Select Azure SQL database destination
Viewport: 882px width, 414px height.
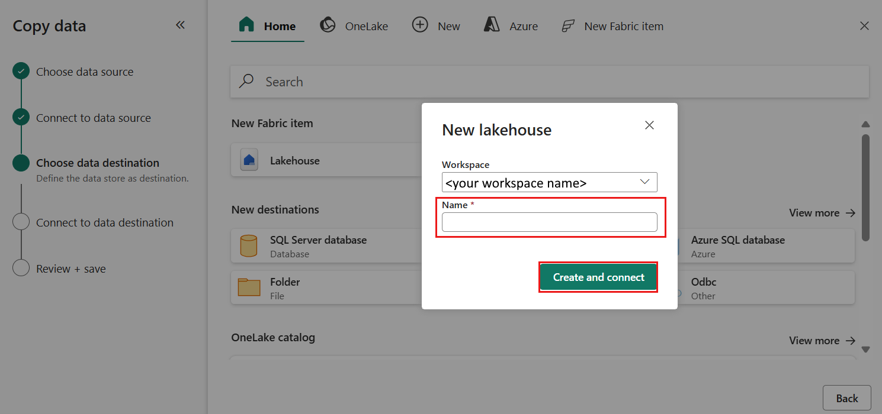[x=766, y=246]
